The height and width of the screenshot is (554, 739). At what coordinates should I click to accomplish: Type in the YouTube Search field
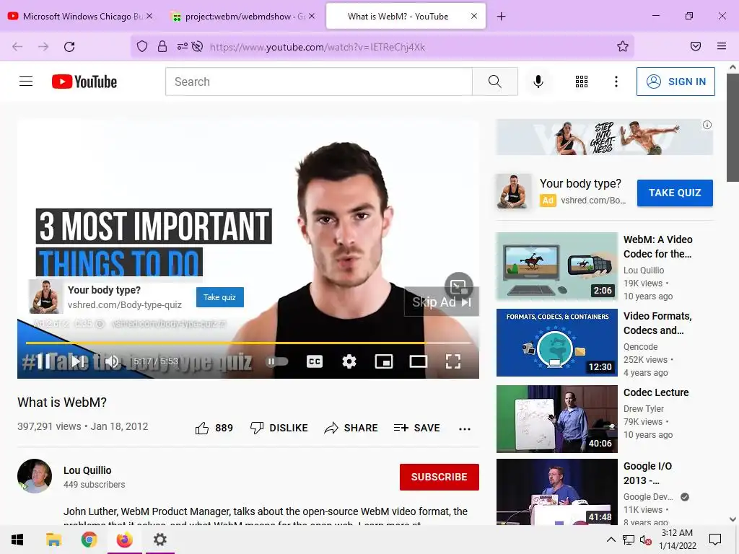(319, 82)
